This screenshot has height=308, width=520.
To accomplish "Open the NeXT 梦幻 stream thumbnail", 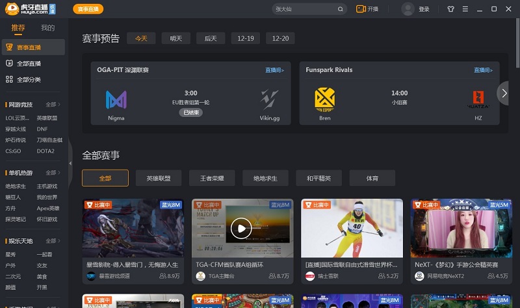I will (x=461, y=228).
